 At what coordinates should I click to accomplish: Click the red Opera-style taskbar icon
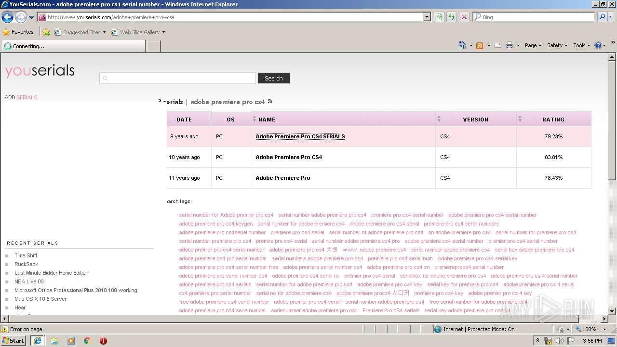tap(103, 341)
